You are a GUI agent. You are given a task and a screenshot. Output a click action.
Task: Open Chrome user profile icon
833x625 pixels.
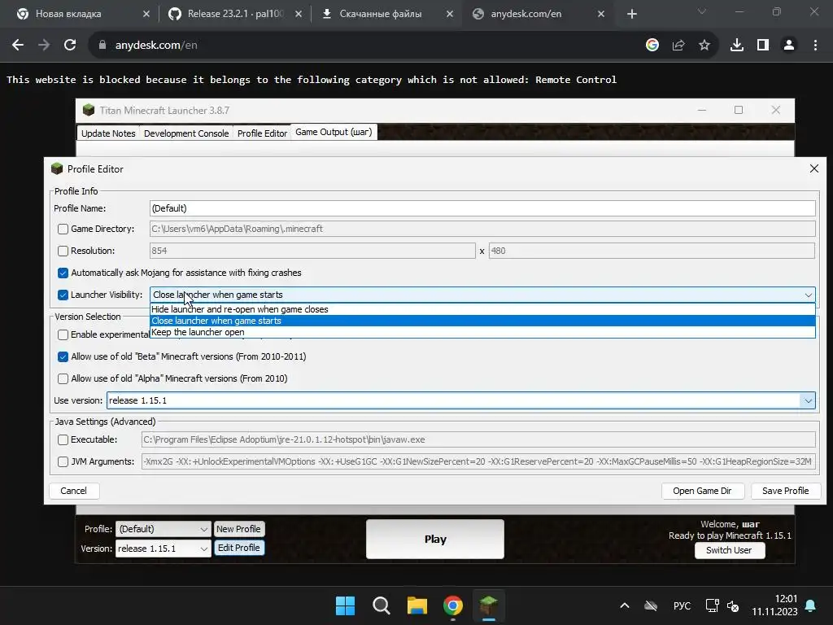pos(789,46)
